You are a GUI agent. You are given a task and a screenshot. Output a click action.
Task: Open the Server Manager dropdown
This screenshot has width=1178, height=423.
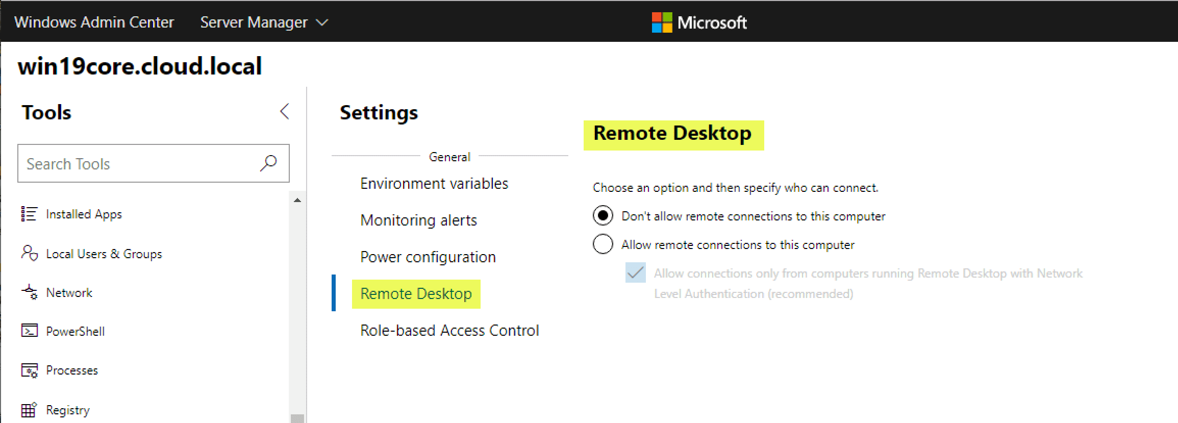coord(264,22)
